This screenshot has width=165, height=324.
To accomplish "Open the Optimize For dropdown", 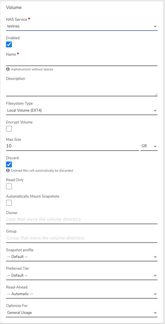I will pos(82,313).
